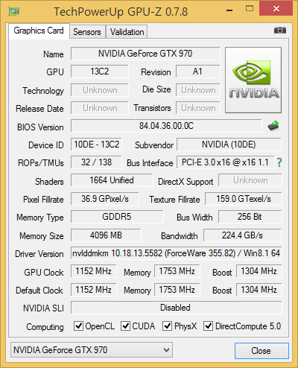Toggle the OpenCL checkbox
Image resolution: width=298 pixels, height=368 pixels.
tap(78, 326)
